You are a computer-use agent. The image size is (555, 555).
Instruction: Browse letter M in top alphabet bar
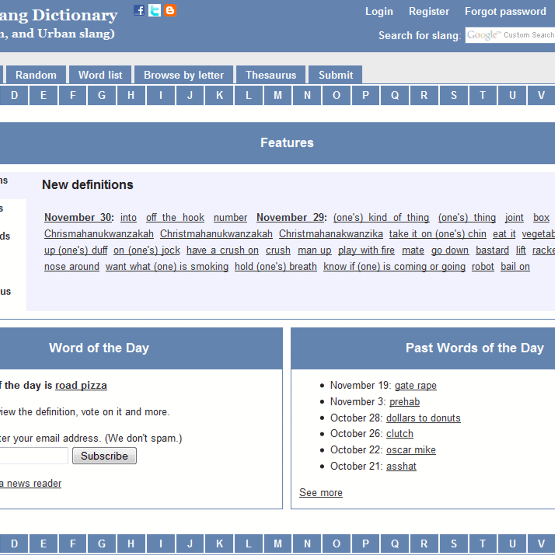point(278,95)
